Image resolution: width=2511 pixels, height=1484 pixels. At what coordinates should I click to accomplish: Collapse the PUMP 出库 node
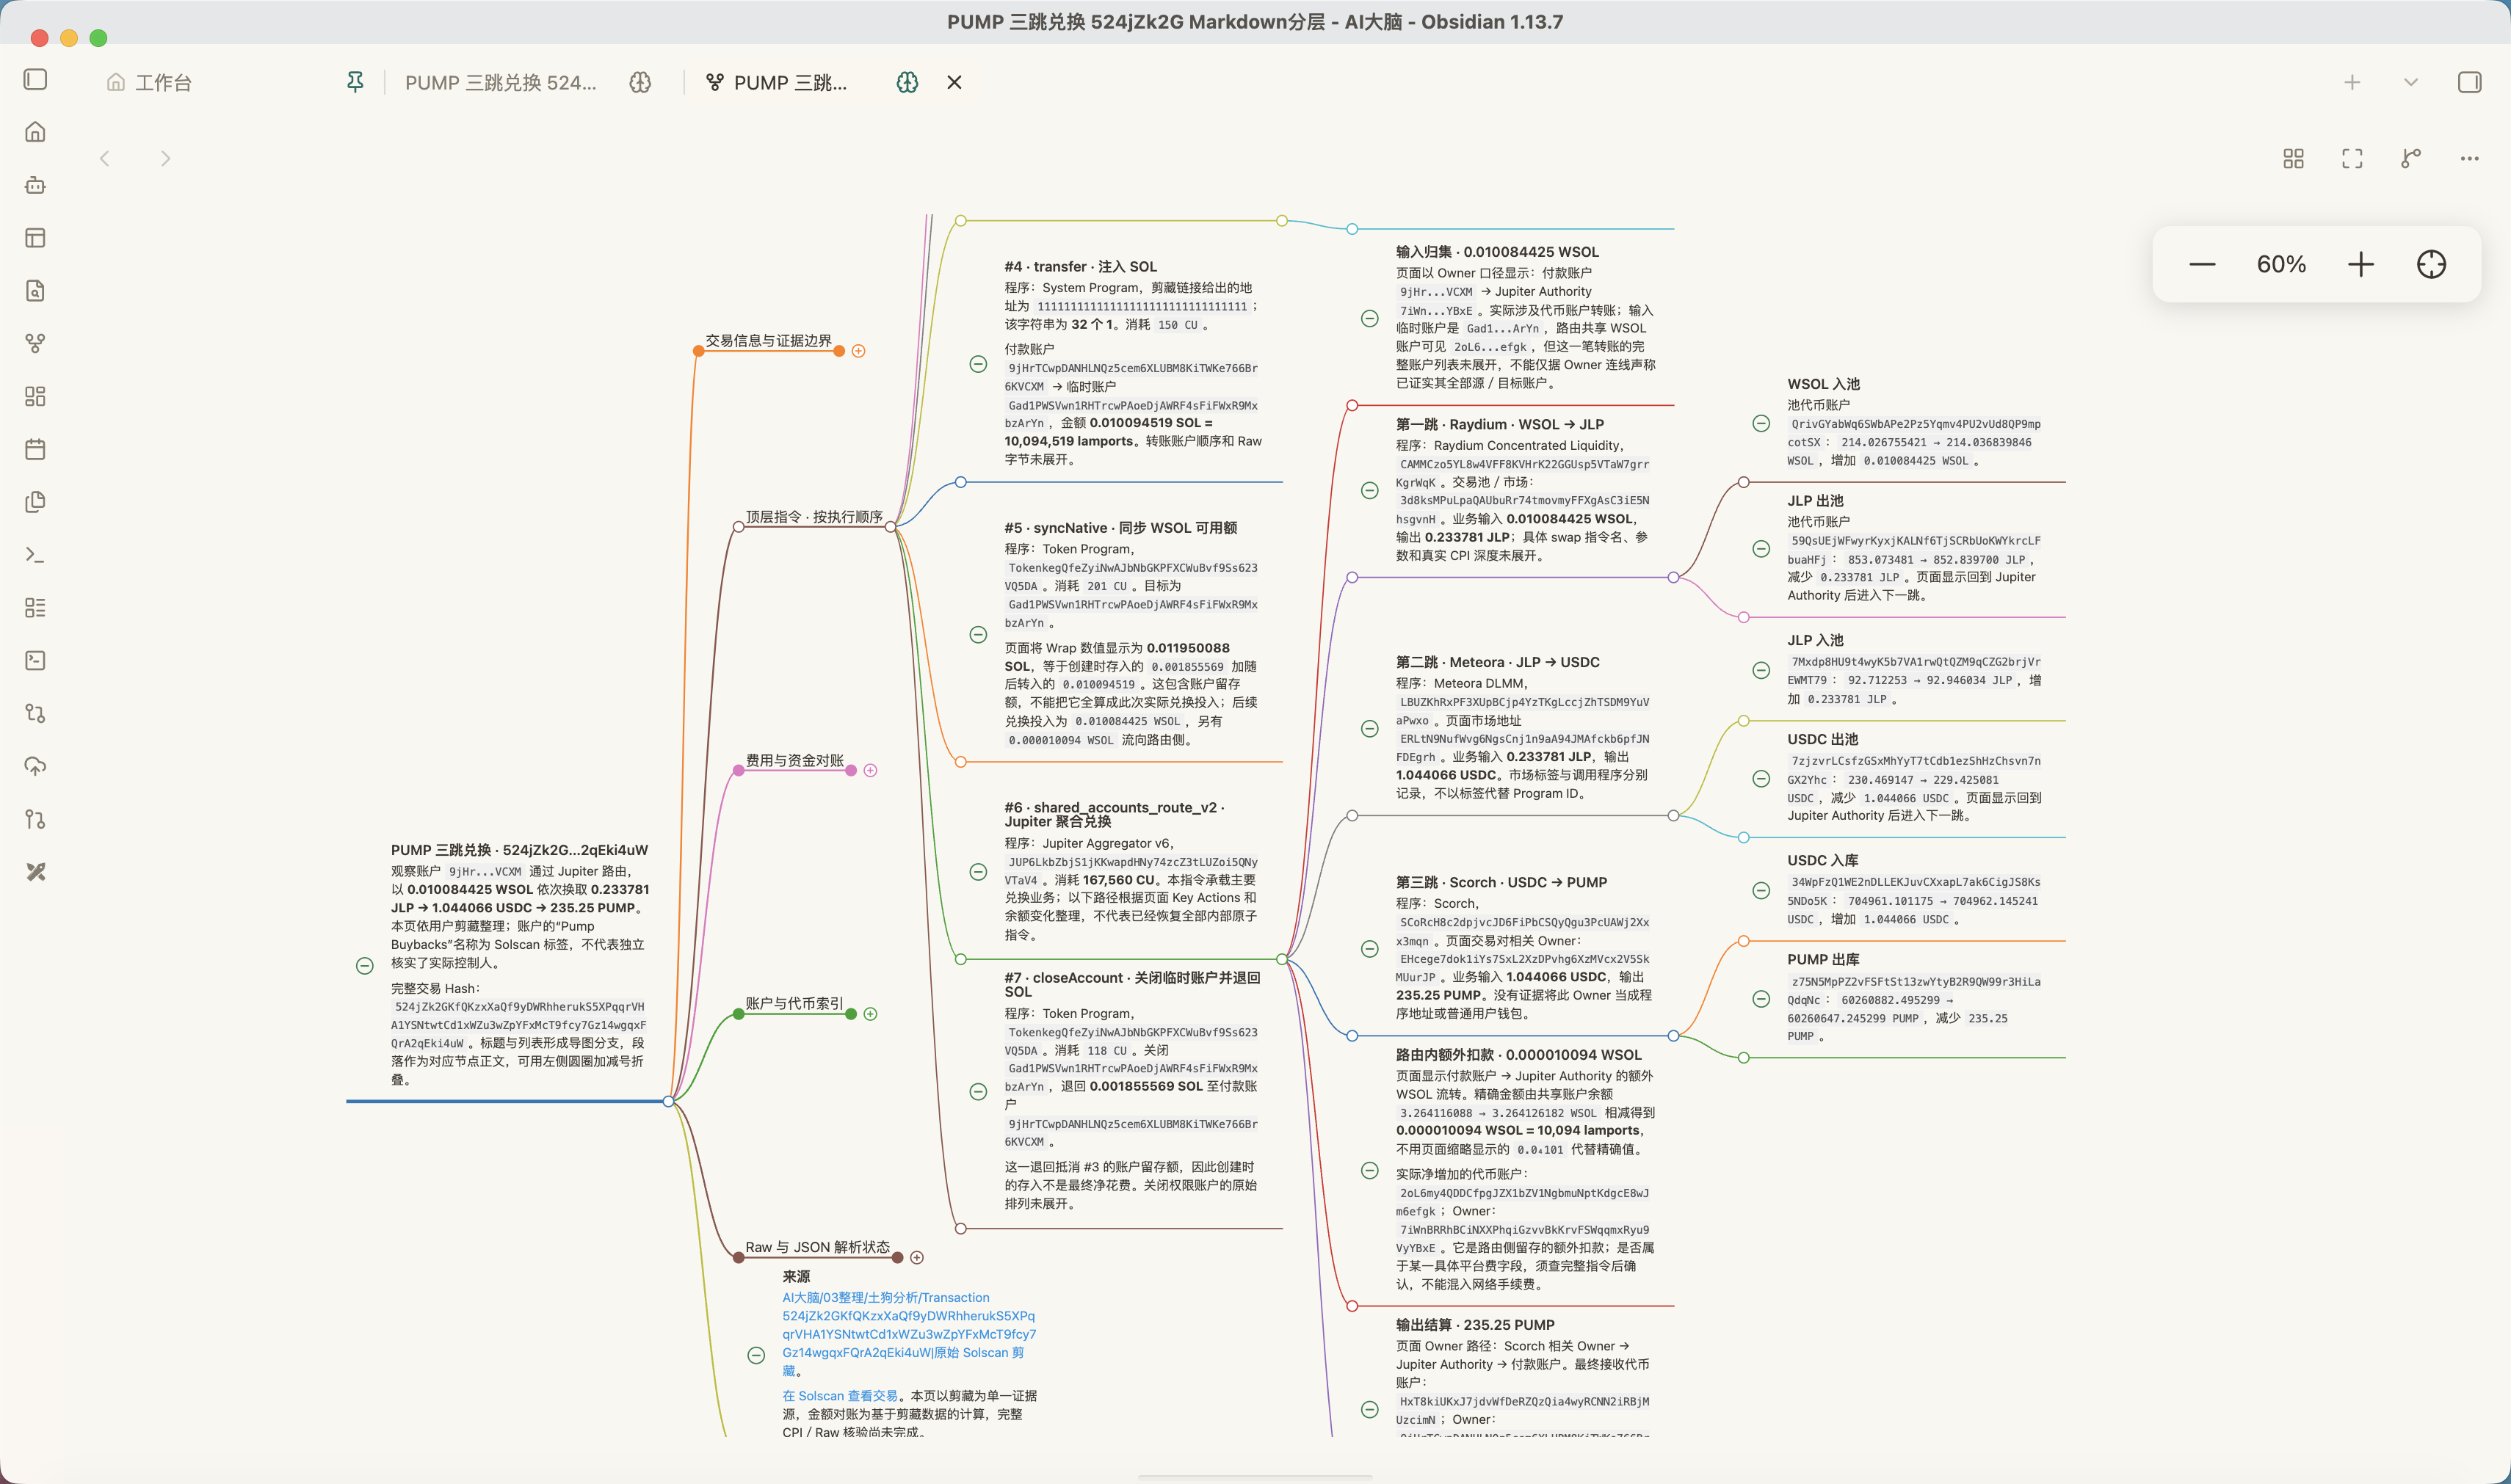pyautogui.click(x=1761, y=999)
